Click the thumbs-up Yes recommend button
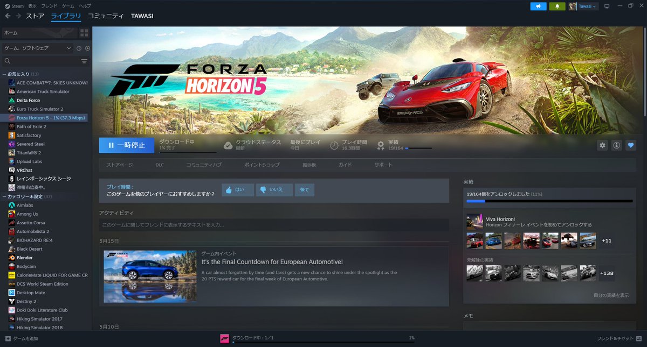The image size is (647, 347). click(x=238, y=190)
